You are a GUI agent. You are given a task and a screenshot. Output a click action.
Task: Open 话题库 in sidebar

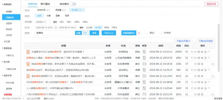(x=9, y=23)
